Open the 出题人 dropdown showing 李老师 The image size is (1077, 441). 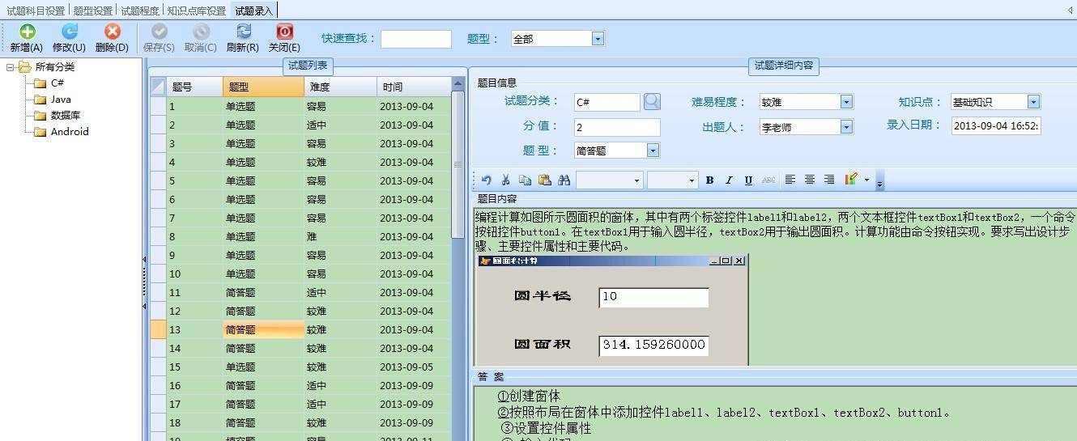[x=846, y=126]
